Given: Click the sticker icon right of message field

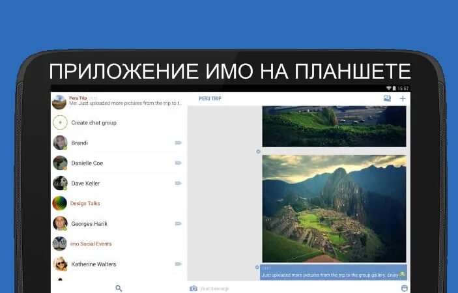Looking at the screenshot, I should [405, 288].
